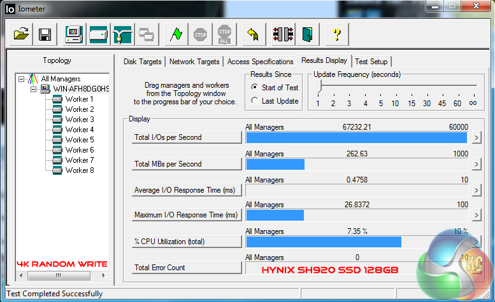Save test configuration floppy icon
495x302 pixels.
pos(45,34)
